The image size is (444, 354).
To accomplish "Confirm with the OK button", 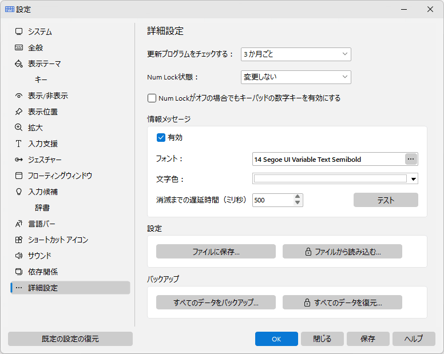I will pyautogui.click(x=276, y=339).
